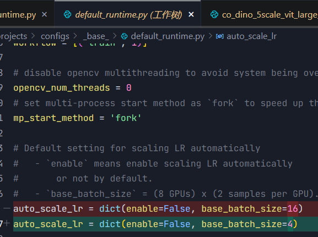This screenshot has height=237, width=318.
Task: Click the 'opencv_num_threads' variable name
Action: coord(61,88)
